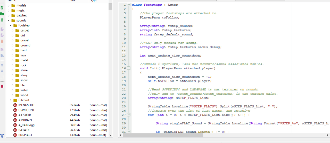Image resolution: width=330 pixels, height=143 pixels.
Task: Click line number 13 in the gutter
Action: pyautogui.click(x=124, y=55)
